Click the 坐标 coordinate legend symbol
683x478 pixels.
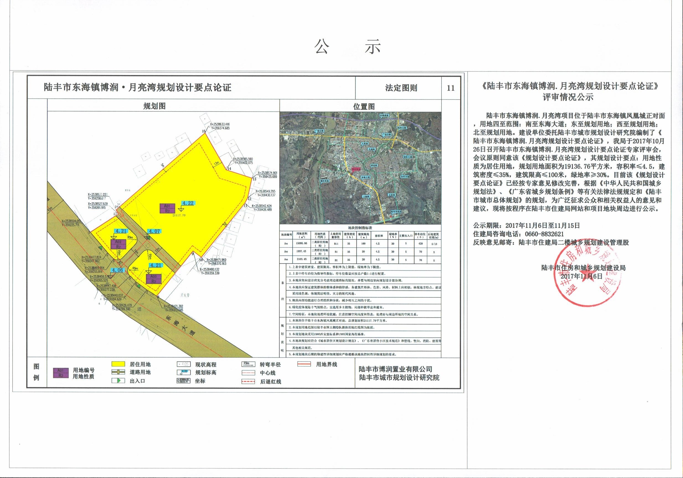click(184, 381)
